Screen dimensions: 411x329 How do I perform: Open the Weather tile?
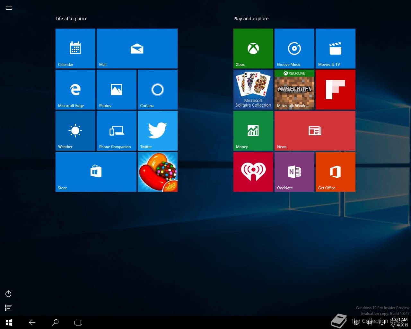(75, 131)
